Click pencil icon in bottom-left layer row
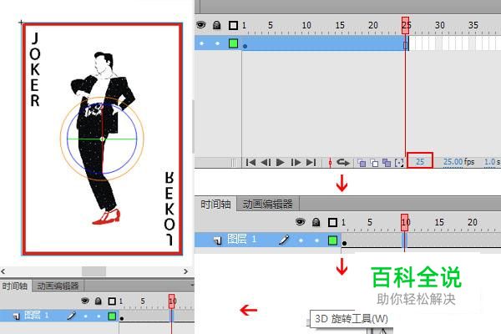501x334 pixels. click(x=72, y=316)
